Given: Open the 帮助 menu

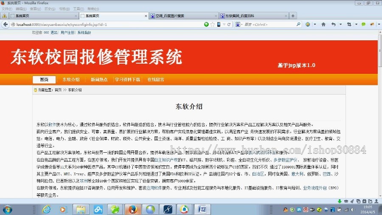Looking at the screenshot, I should (93, 9).
